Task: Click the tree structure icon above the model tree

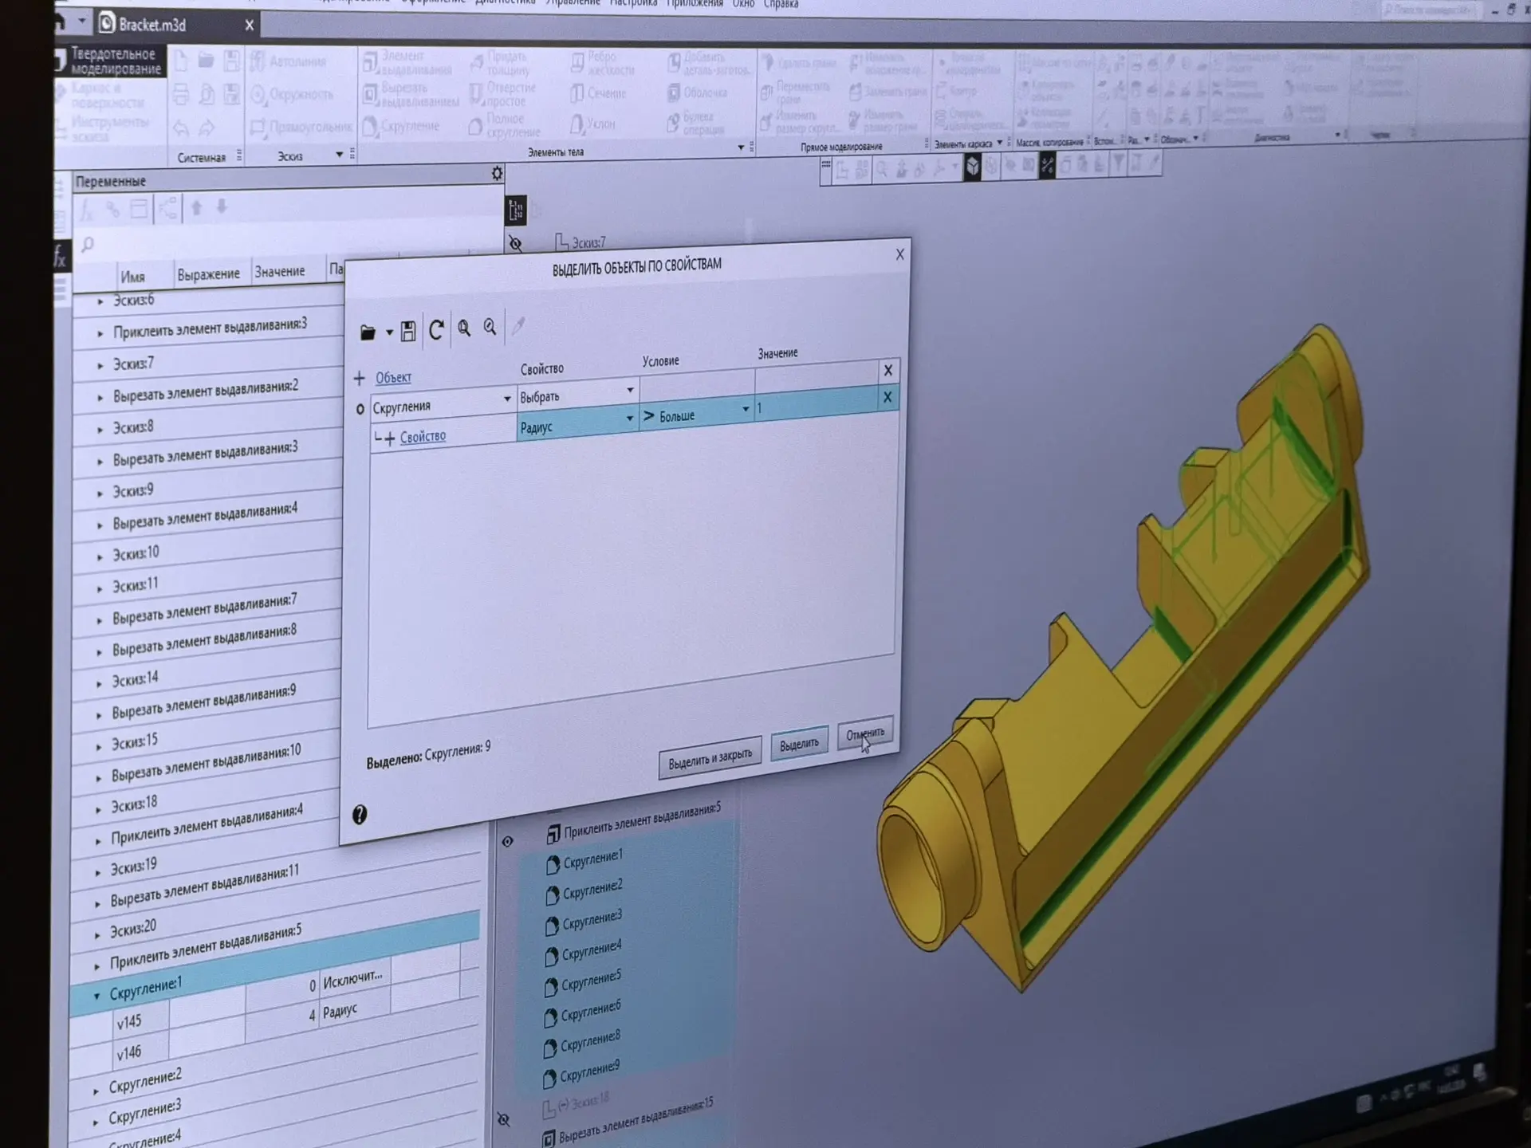Action: tap(516, 210)
